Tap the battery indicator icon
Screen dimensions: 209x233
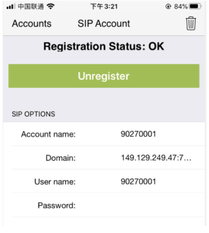pos(195,6)
